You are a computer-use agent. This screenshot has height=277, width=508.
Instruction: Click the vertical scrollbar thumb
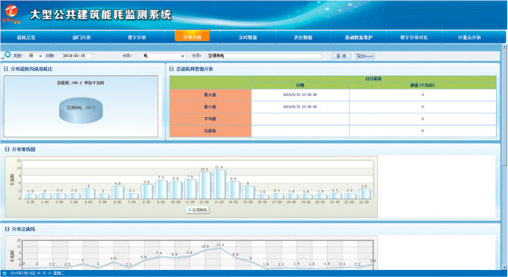(x=504, y=109)
